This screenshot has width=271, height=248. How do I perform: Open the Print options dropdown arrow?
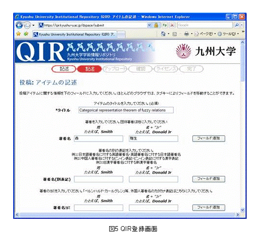click(192, 34)
